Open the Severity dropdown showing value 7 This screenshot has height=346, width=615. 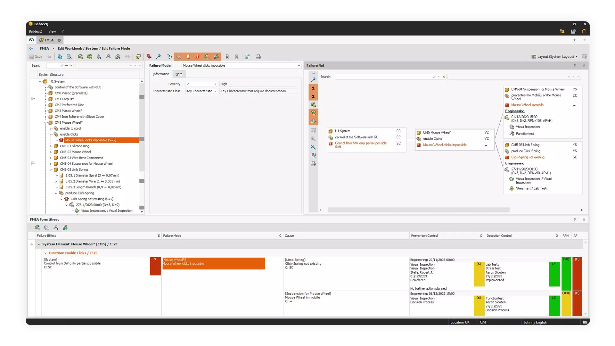click(215, 84)
